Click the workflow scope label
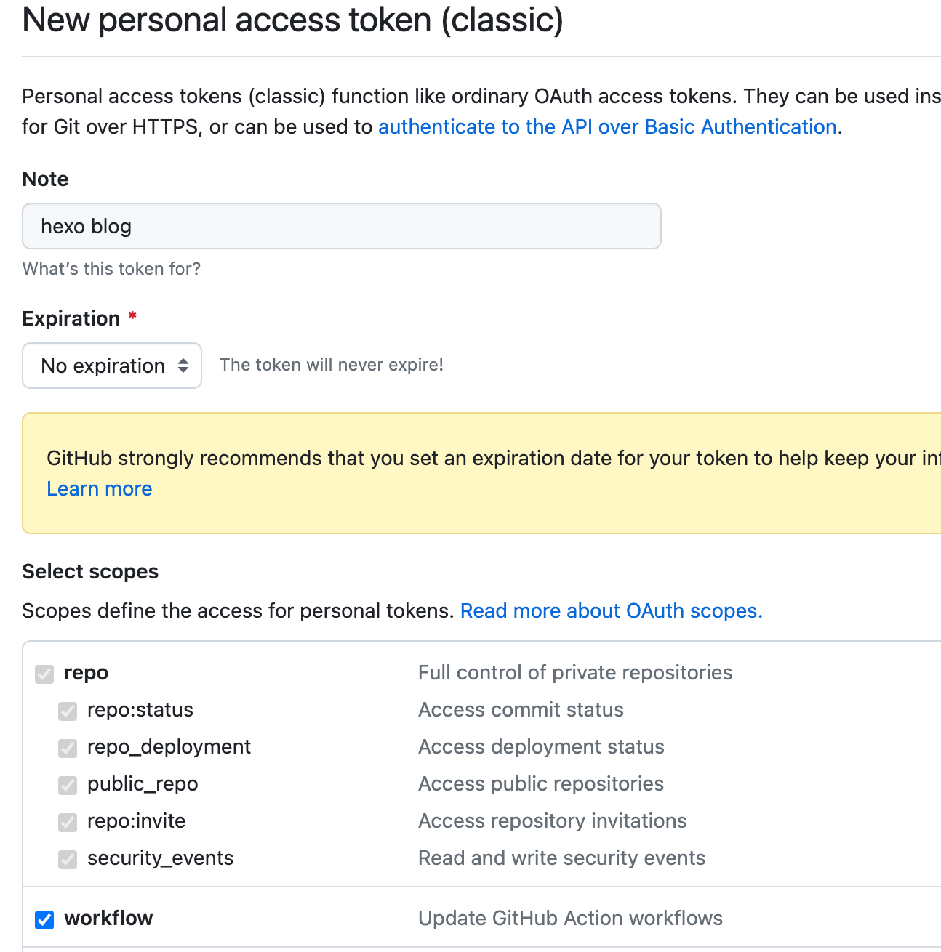The height and width of the screenshot is (952, 941). (108, 918)
